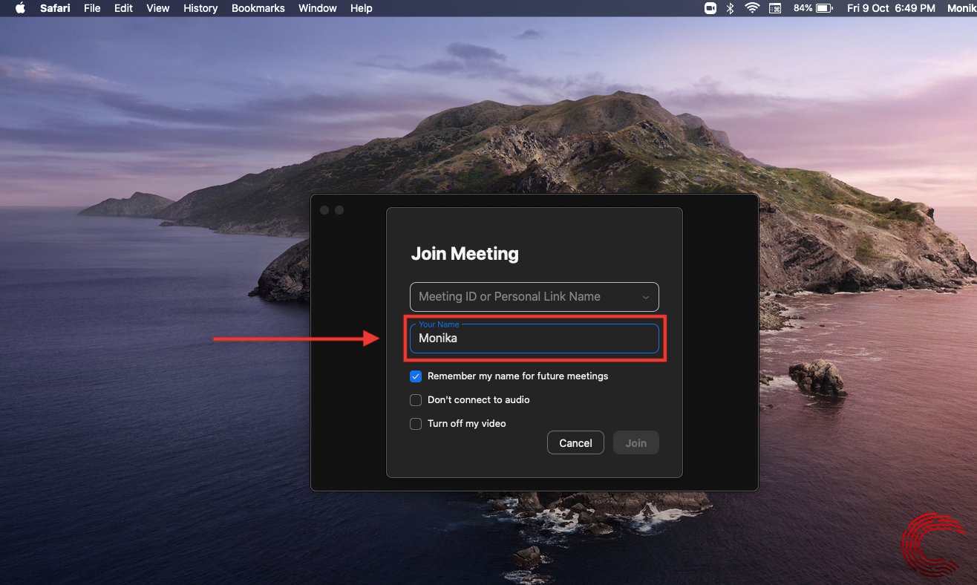The width and height of the screenshot is (977, 585).
Task: Click the Meeting ID or Personal Link Name field
Action: [x=534, y=296]
